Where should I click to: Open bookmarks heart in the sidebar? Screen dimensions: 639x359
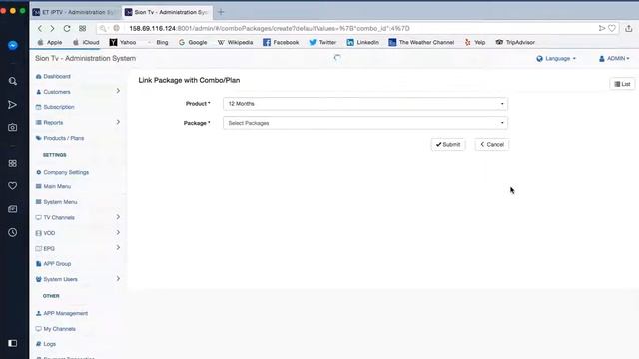(13, 186)
